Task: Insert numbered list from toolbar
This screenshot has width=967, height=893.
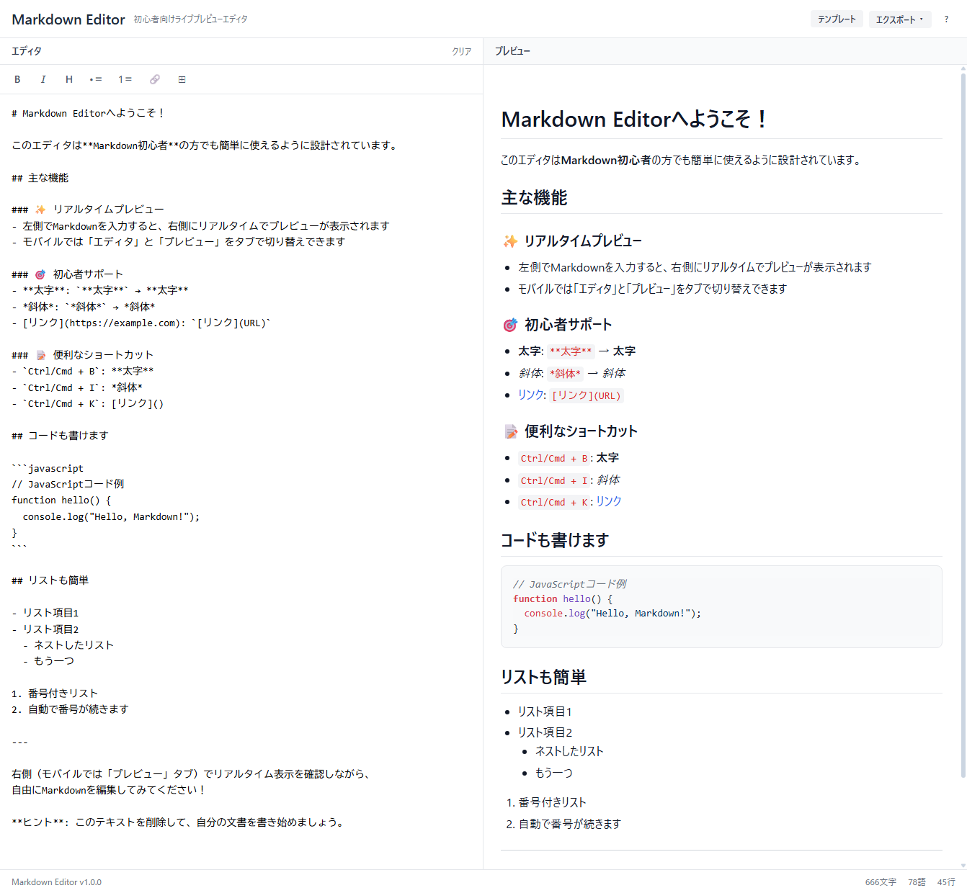Action: tap(125, 79)
